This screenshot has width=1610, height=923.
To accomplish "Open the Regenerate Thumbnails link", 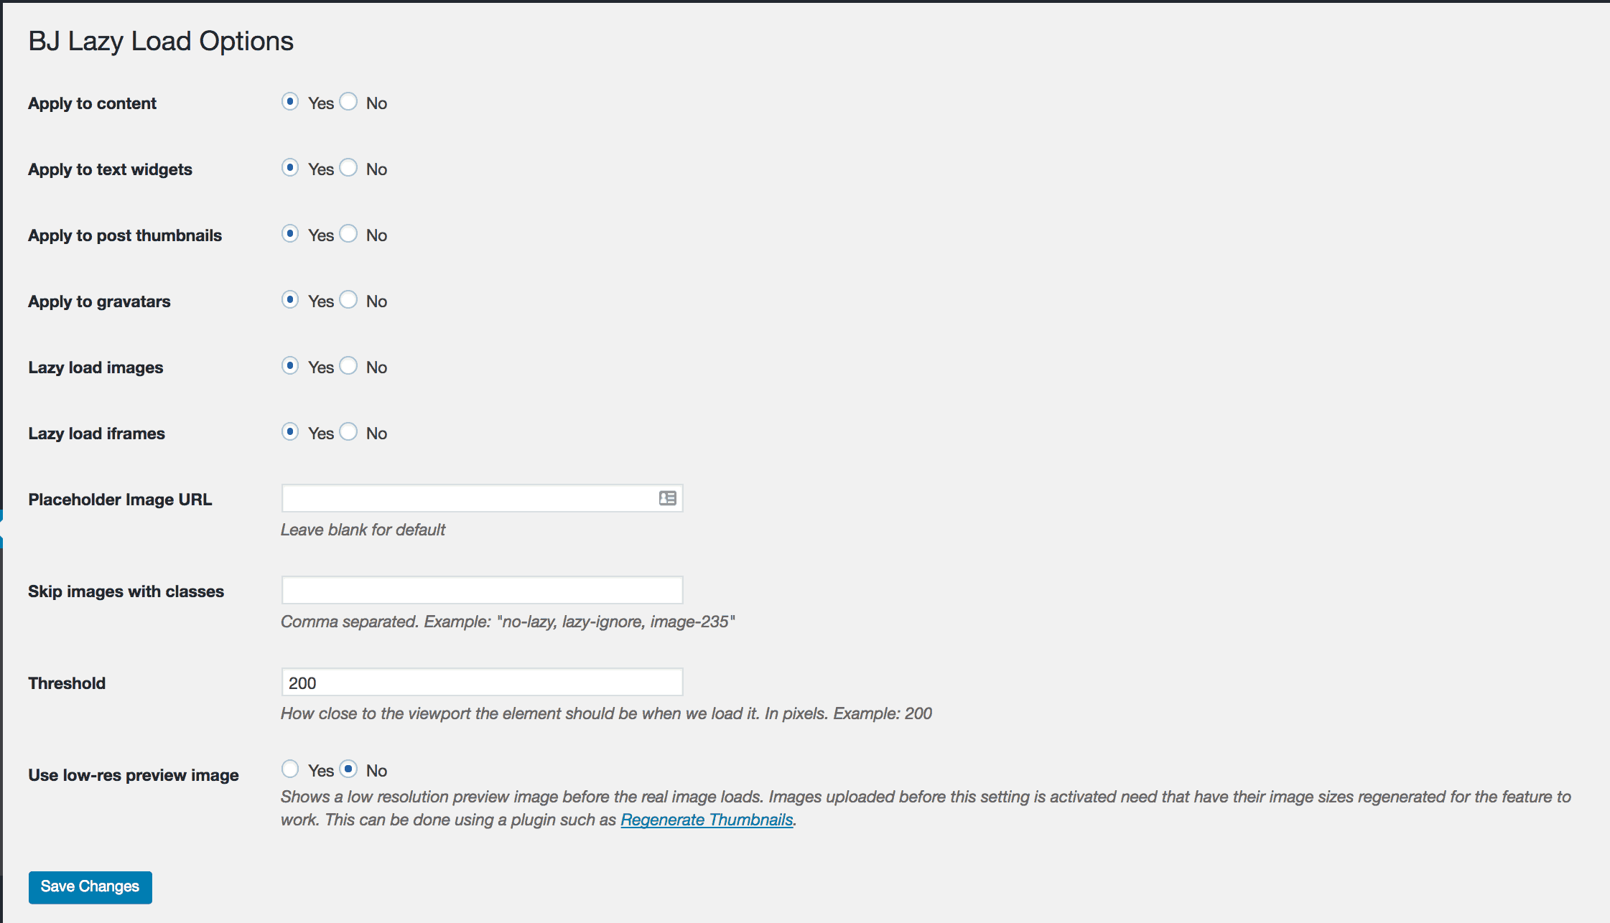I will point(707,819).
